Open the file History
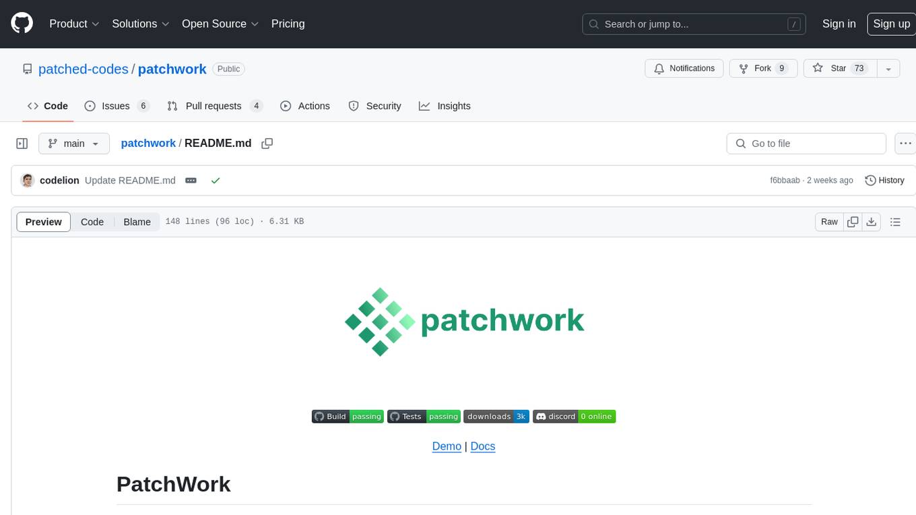 884,181
